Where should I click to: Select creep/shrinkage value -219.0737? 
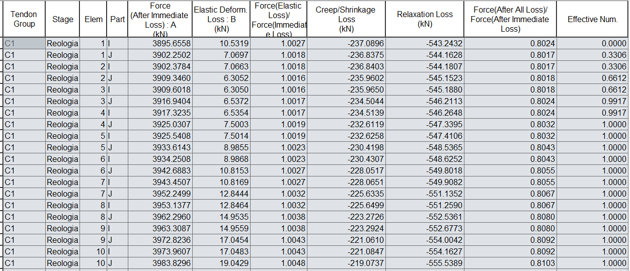(347, 263)
